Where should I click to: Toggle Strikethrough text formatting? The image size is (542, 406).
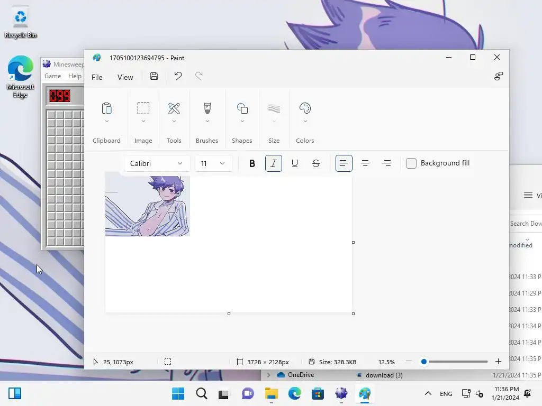(316, 163)
